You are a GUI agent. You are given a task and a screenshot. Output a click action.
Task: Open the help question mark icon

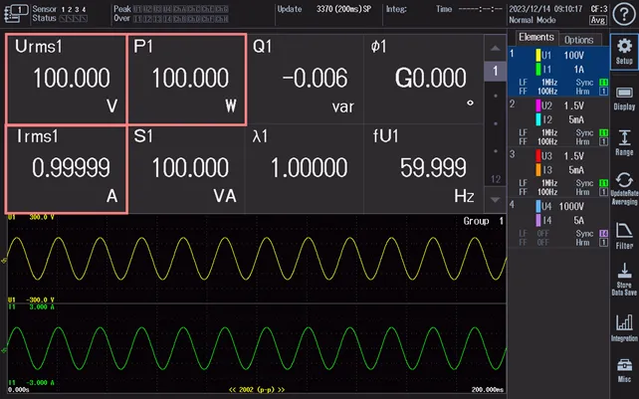pos(624,14)
